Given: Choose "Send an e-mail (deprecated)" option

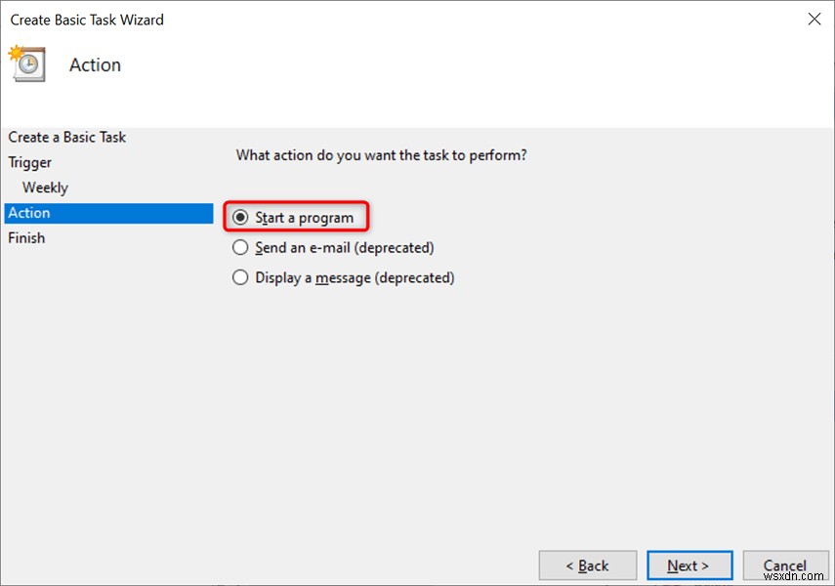Looking at the screenshot, I should coord(240,247).
